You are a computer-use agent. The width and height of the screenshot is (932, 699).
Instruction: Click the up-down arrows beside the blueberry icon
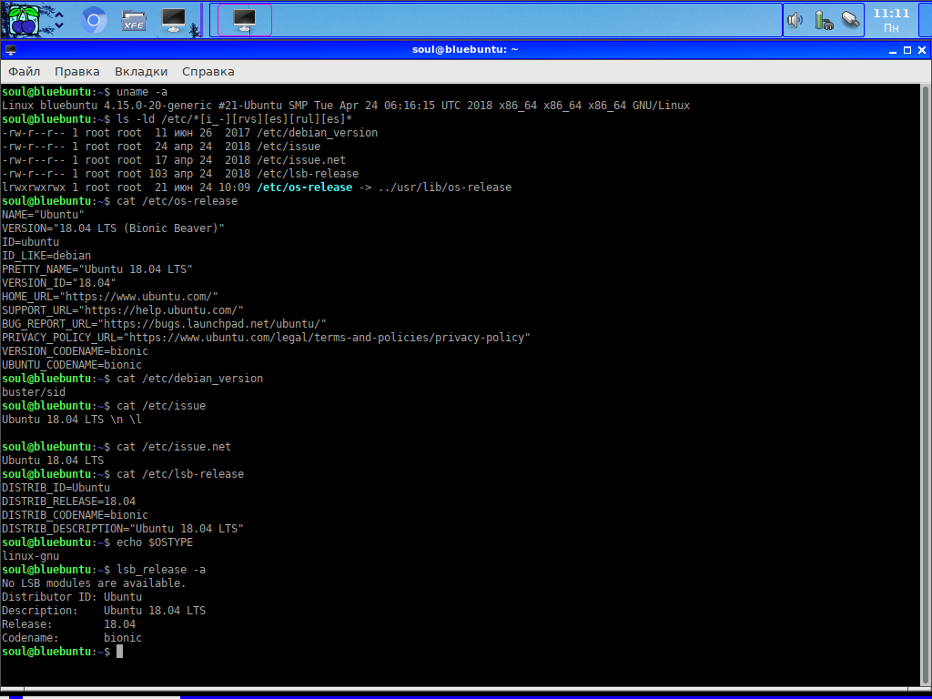coord(59,20)
